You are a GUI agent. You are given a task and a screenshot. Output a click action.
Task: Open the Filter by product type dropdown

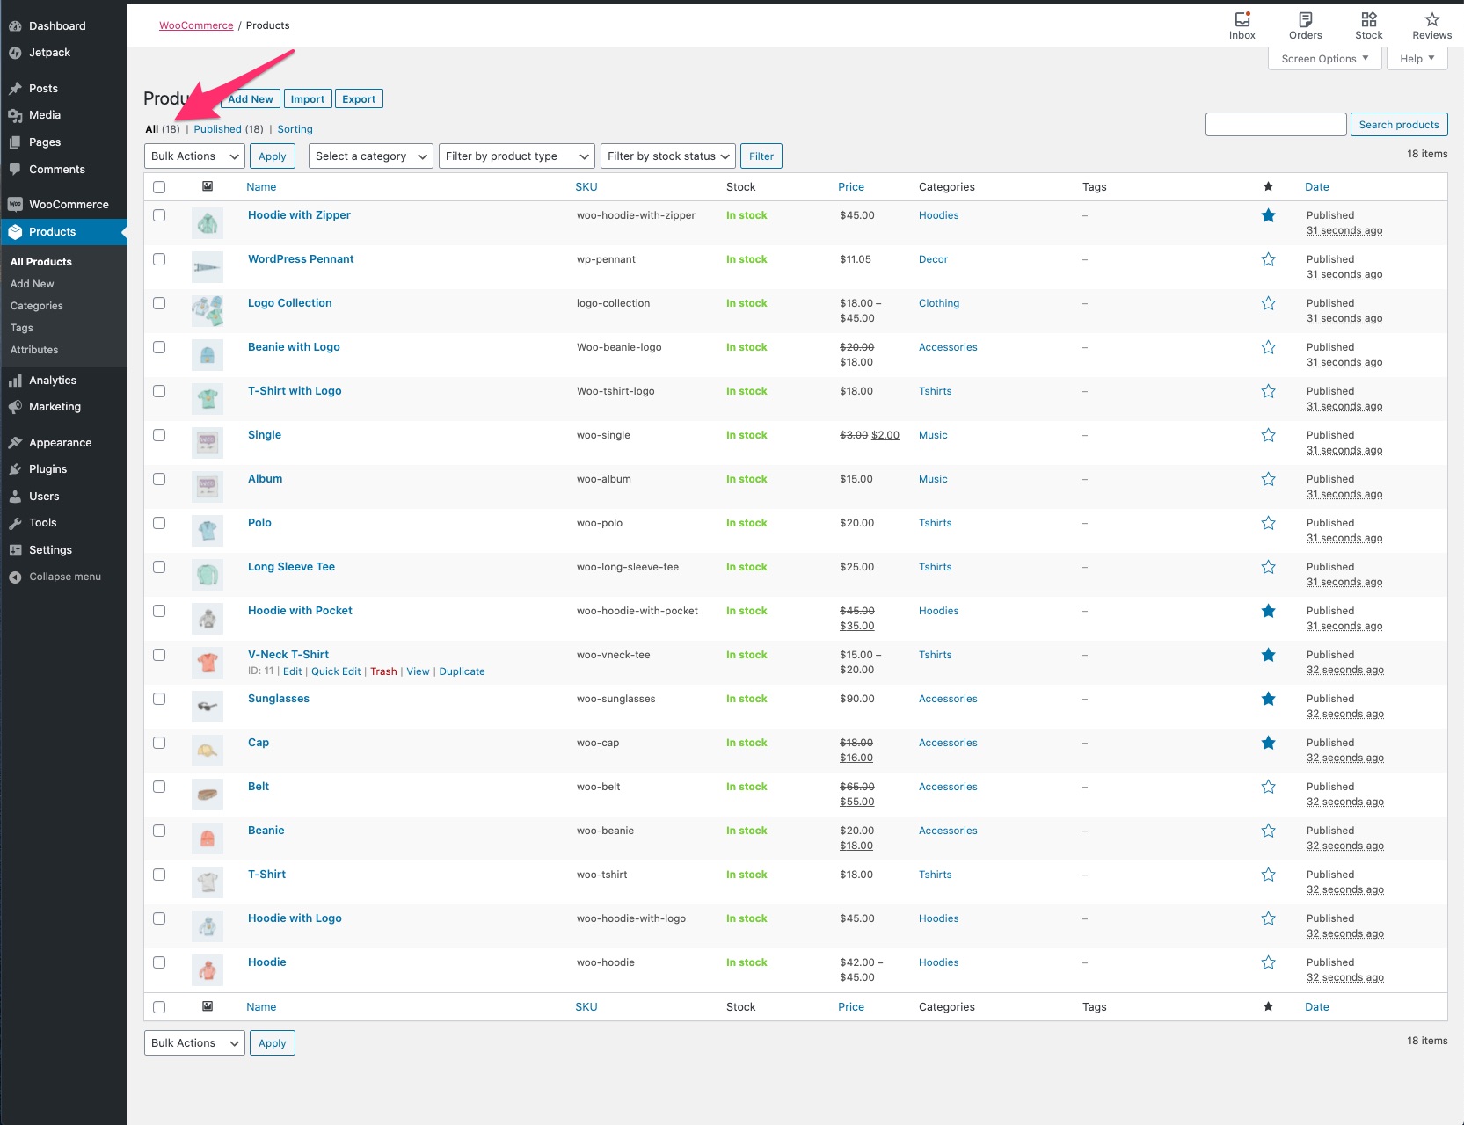point(517,156)
